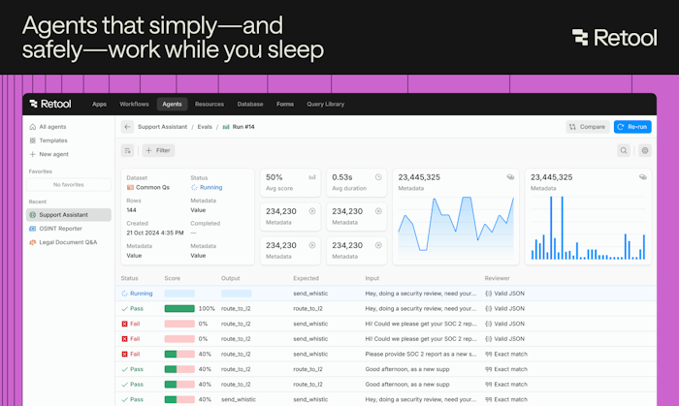Viewport: 679px width, 406px height.
Task: Click the back arrow next to Support Assistant
Action: coord(127,127)
